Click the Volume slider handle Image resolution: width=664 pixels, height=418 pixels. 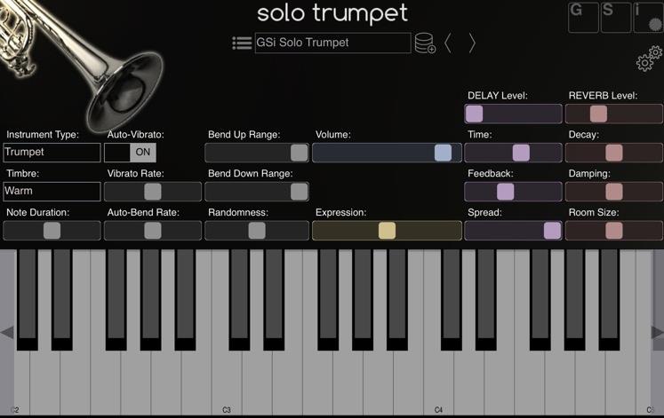tap(443, 153)
